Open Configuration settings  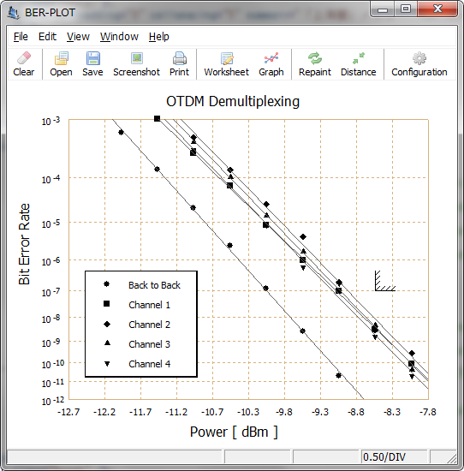(419, 64)
